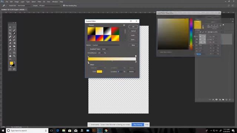
Task: Open the Sample Size dropdown
Action: point(24,6)
